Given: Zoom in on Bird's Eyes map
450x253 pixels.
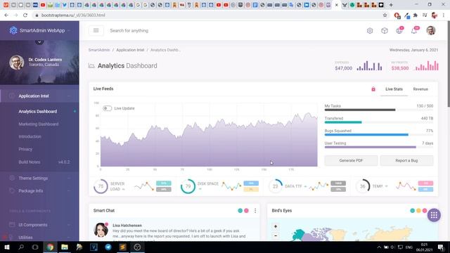Looking at the screenshot, I should [x=276, y=226].
